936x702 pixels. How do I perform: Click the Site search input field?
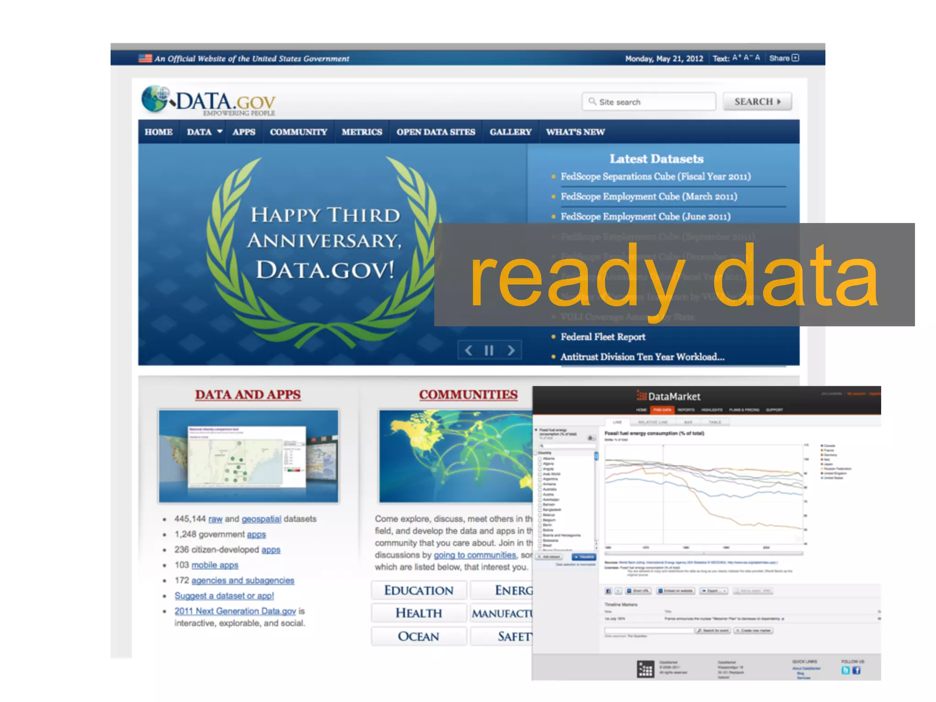pyautogui.click(x=649, y=101)
